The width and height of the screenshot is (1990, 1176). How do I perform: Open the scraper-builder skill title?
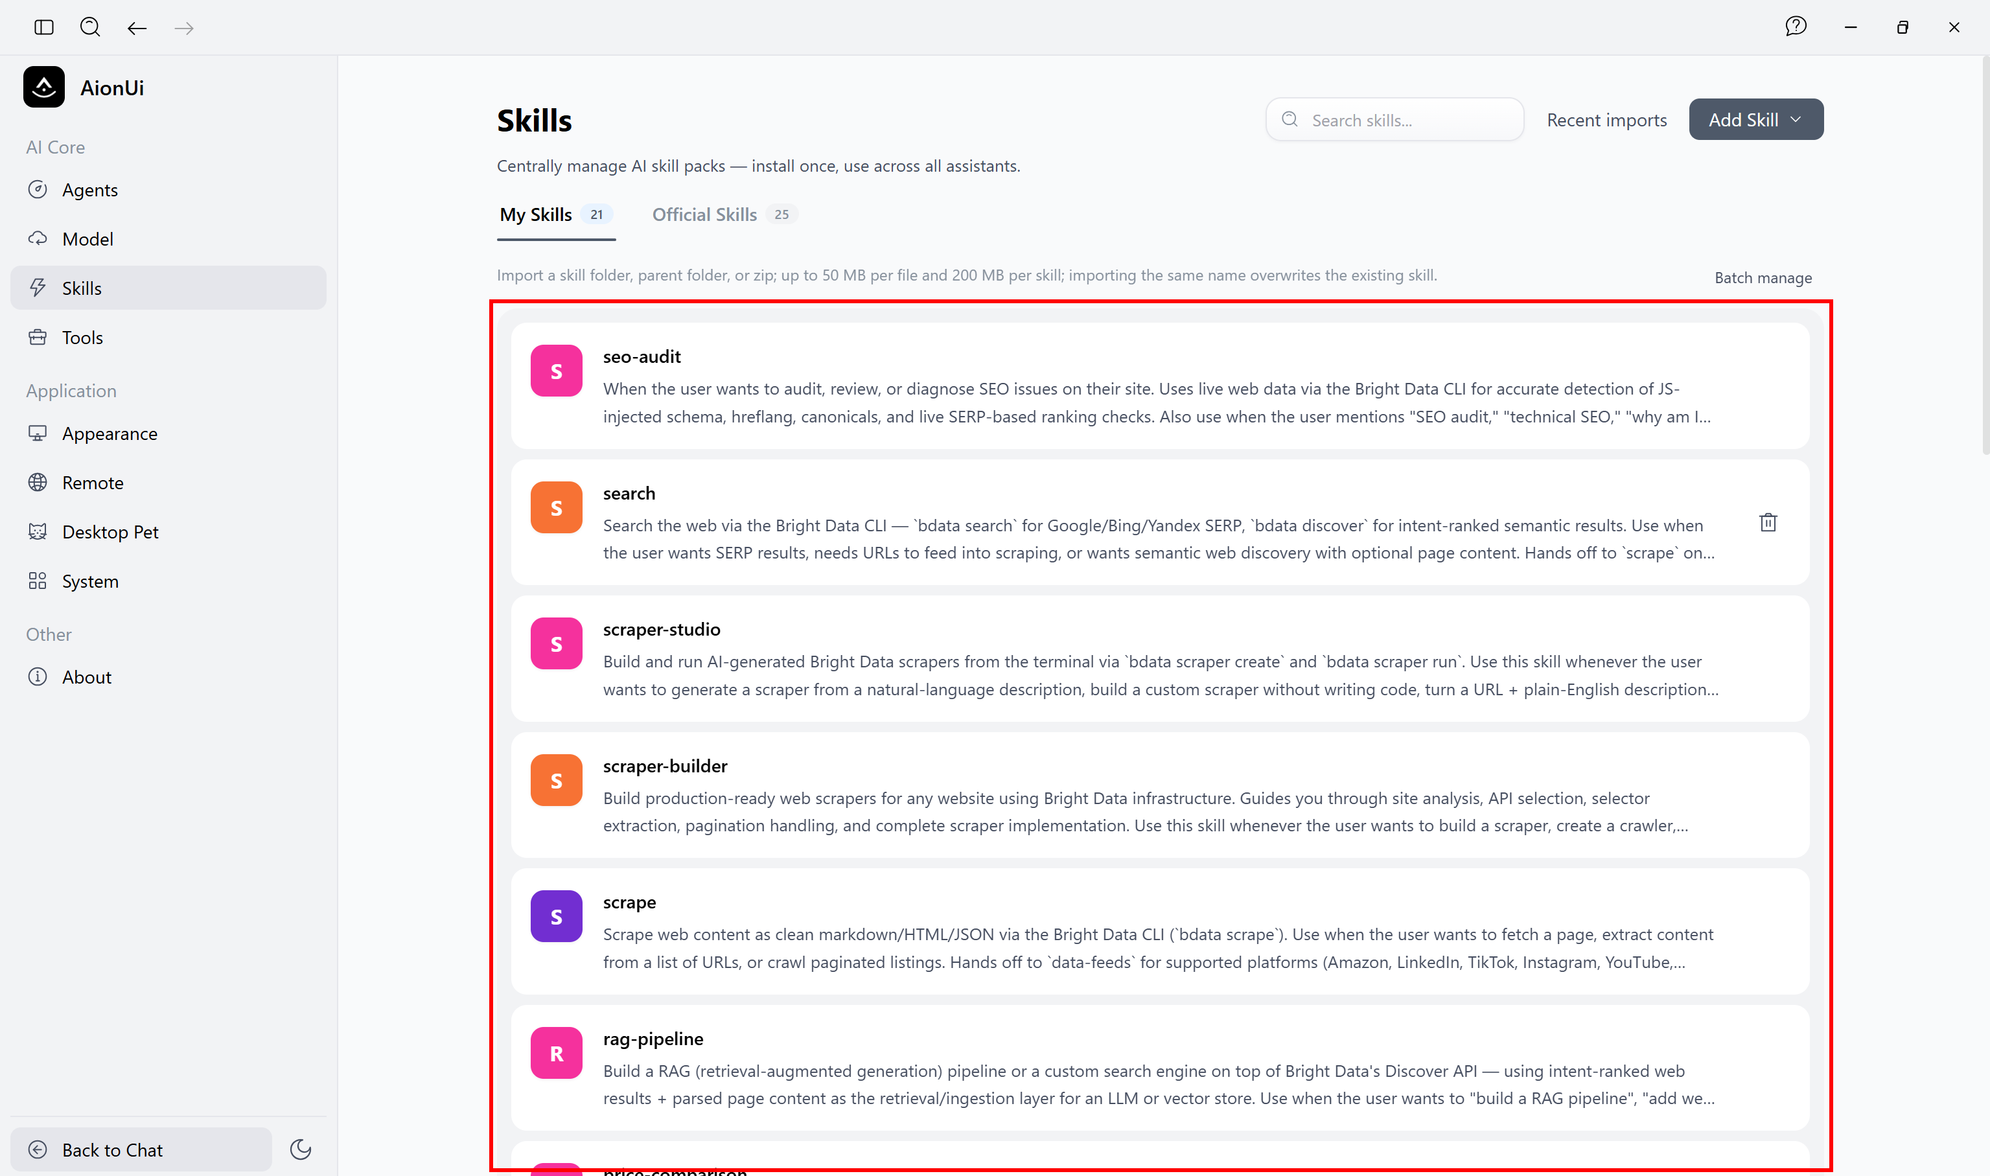665,767
